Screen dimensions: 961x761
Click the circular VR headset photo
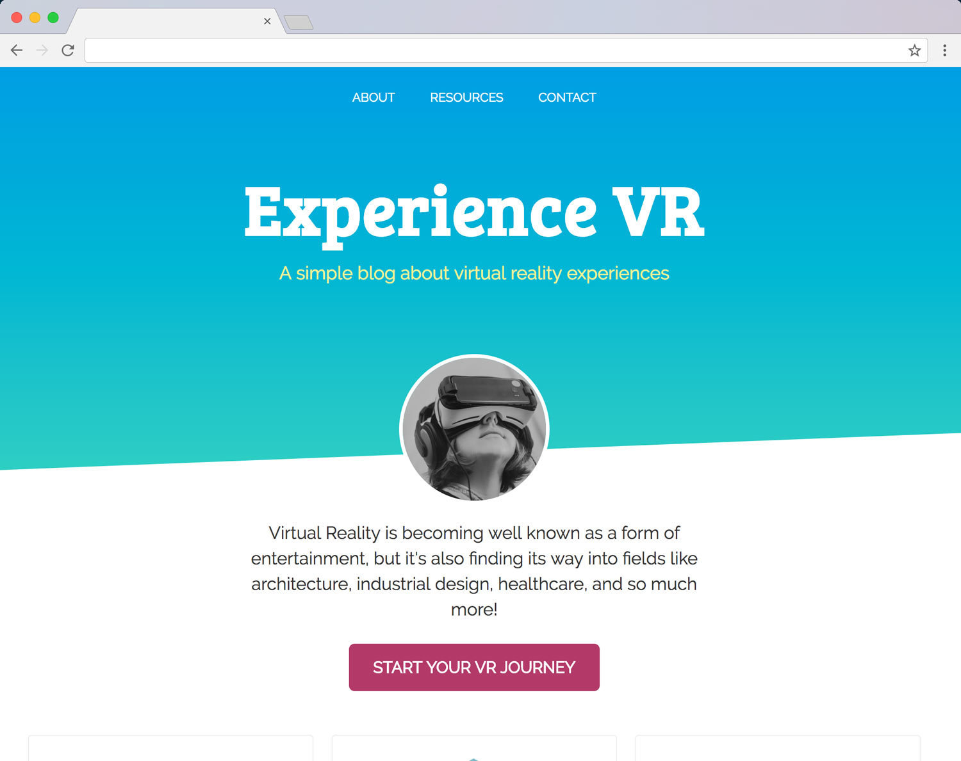474,429
